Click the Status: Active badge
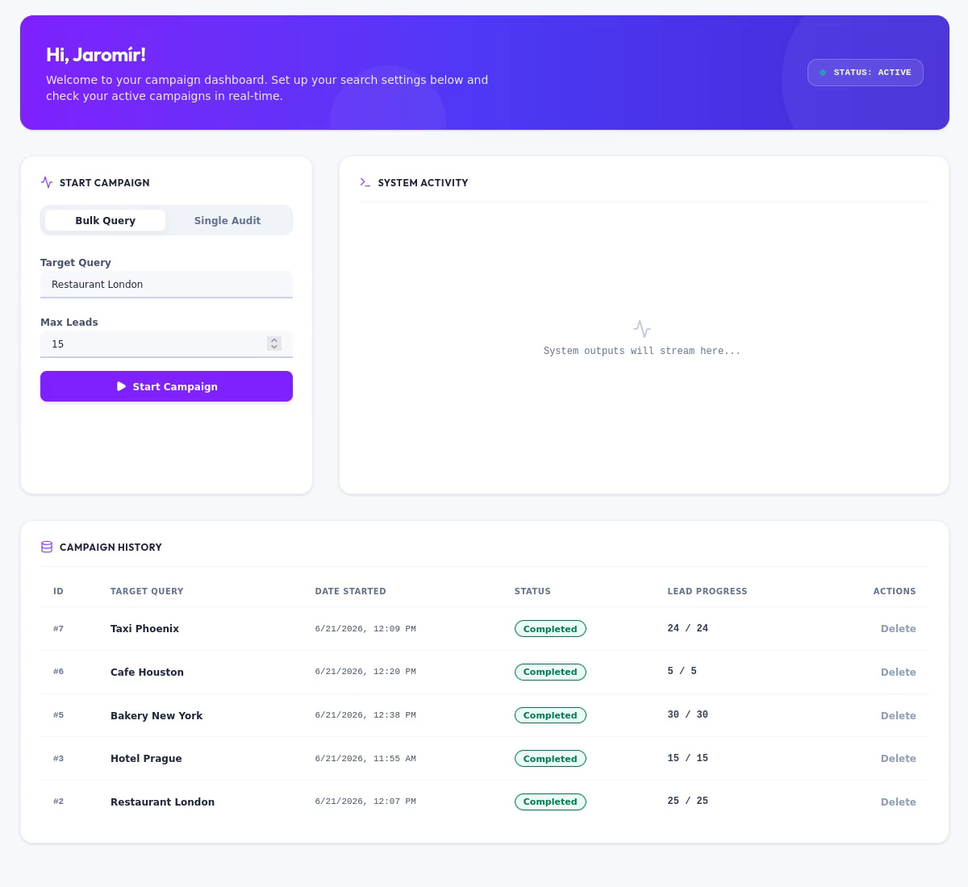 click(x=866, y=73)
